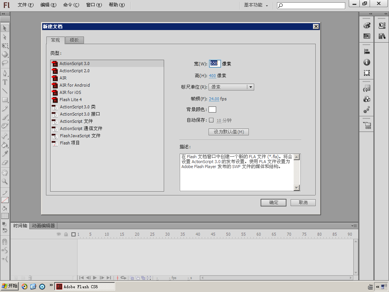
Task: Click the fill color swatch in tools
Action: (x=5, y=216)
